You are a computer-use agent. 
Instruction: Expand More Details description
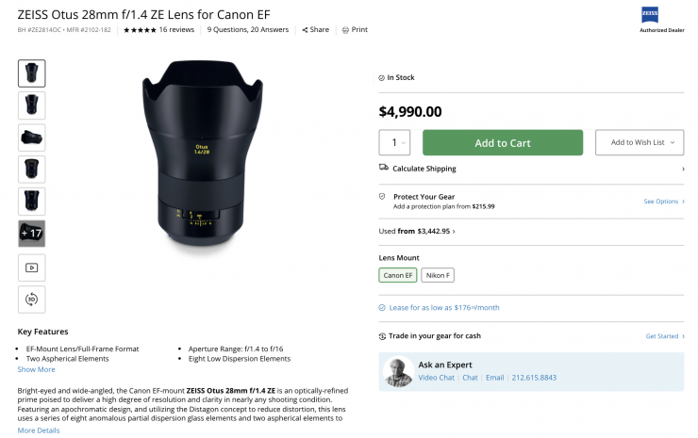click(x=39, y=430)
